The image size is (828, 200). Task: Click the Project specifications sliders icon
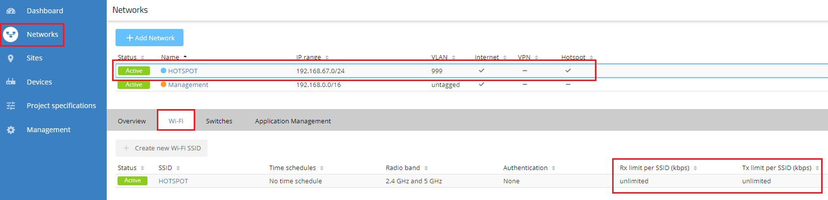click(x=11, y=106)
